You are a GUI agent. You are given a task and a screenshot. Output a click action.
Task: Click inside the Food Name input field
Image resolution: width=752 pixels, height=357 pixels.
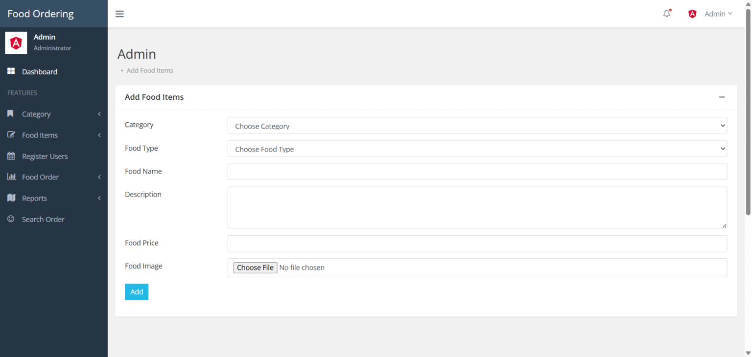point(477,172)
